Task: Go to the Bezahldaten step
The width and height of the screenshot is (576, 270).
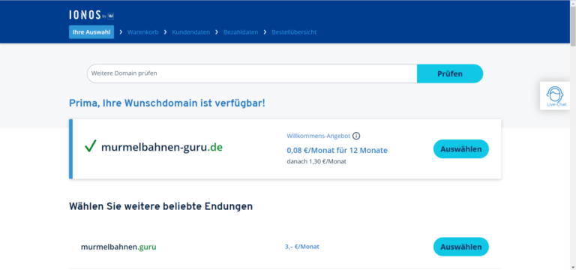Action: 241,32
